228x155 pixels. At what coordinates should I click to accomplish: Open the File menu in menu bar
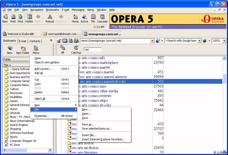point(9,10)
